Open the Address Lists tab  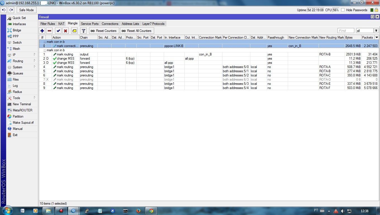coord(130,24)
